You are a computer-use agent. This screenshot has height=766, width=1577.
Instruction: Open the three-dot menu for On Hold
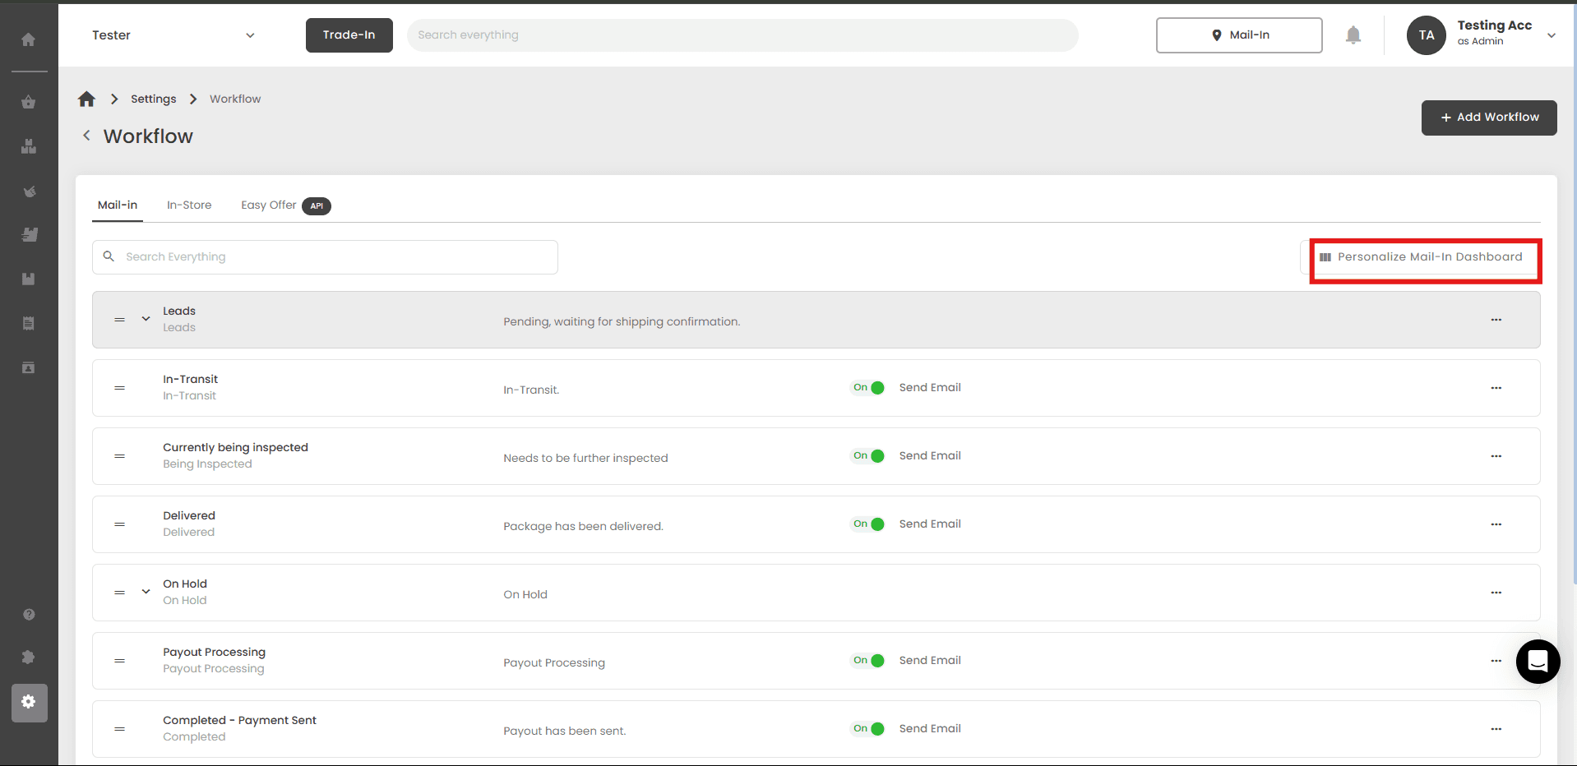(x=1496, y=593)
